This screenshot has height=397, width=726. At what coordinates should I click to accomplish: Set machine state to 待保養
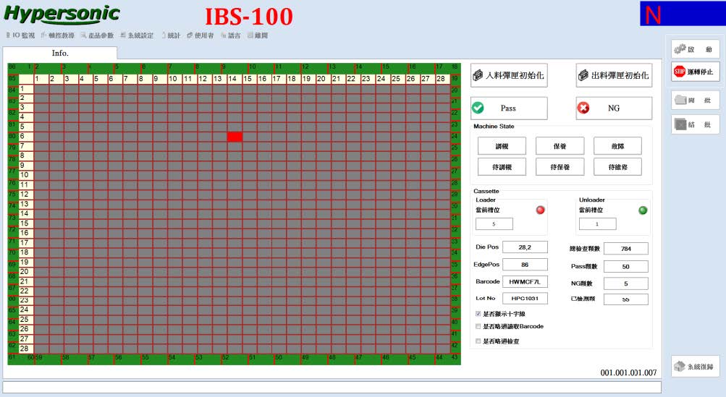pyautogui.click(x=560, y=166)
